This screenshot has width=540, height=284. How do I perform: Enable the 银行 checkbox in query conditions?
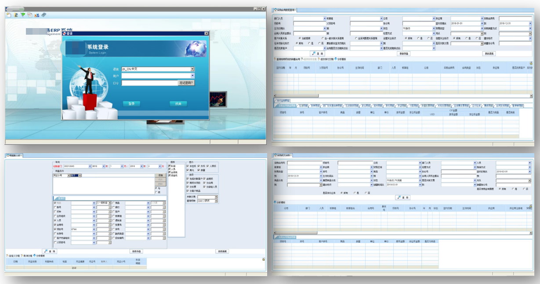[x=113, y=208]
